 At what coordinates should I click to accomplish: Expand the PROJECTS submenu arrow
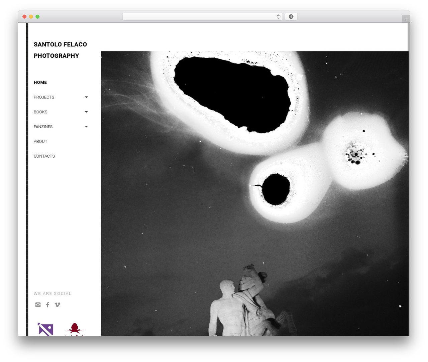point(86,97)
